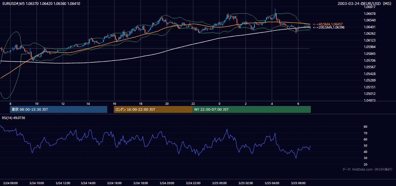
Task: Click price axis value 1.06678
Action: tap(370, 14)
